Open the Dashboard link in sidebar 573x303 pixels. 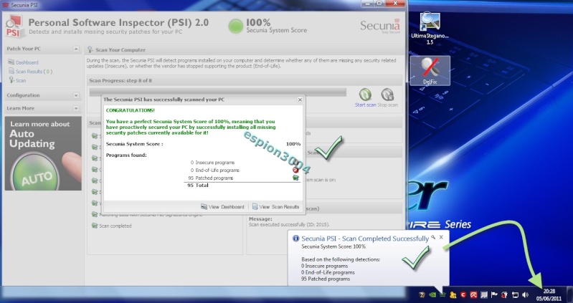[27, 62]
